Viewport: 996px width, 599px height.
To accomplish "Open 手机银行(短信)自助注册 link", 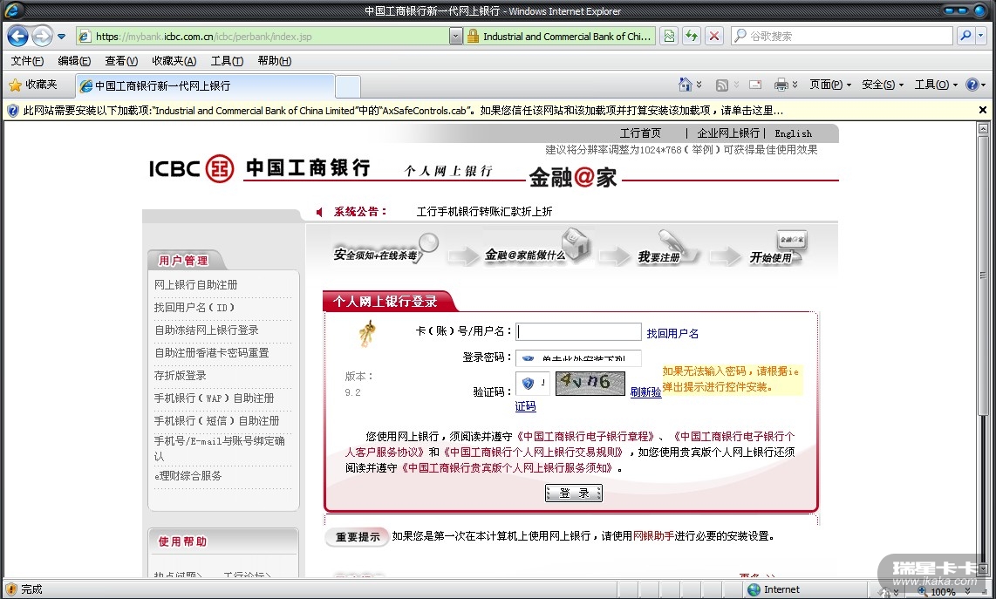I will [x=216, y=420].
